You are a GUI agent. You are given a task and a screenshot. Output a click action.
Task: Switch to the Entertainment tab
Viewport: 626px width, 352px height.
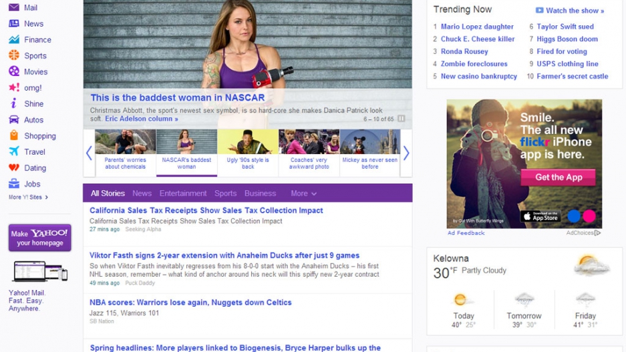coord(183,193)
